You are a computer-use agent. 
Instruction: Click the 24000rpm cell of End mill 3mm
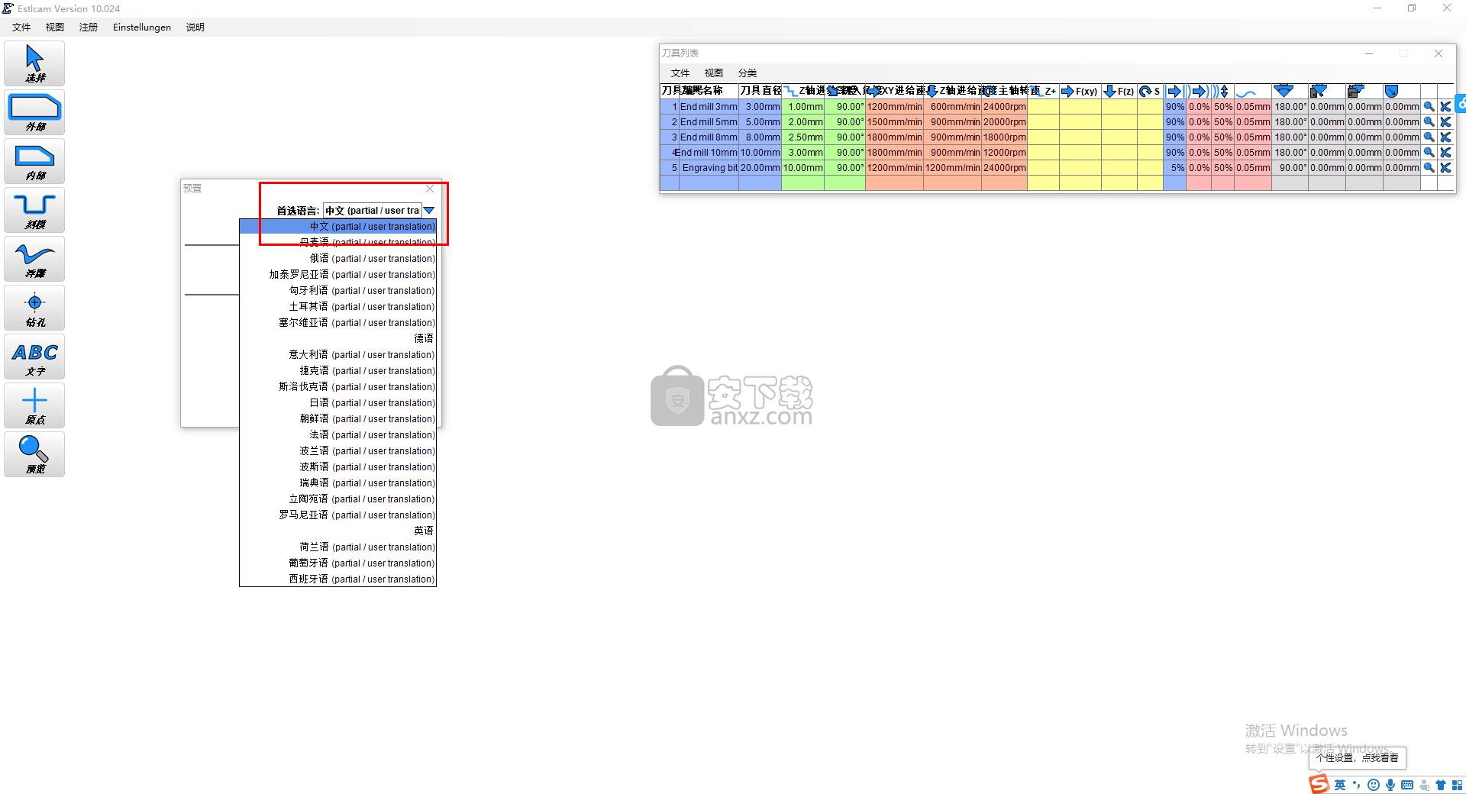[1004, 107]
